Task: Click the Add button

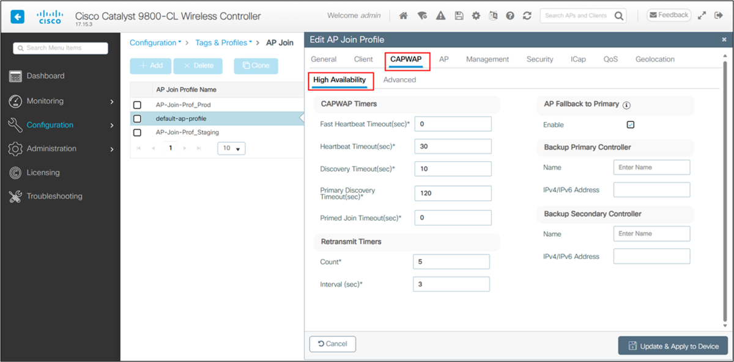Action: tap(150, 66)
